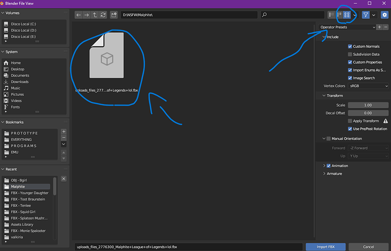Toggle Import Enums As Strings checkbox
391x251 pixels.
(x=350, y=70)
